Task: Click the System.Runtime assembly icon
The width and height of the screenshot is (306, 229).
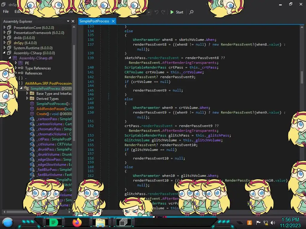Action: (9, 48)
